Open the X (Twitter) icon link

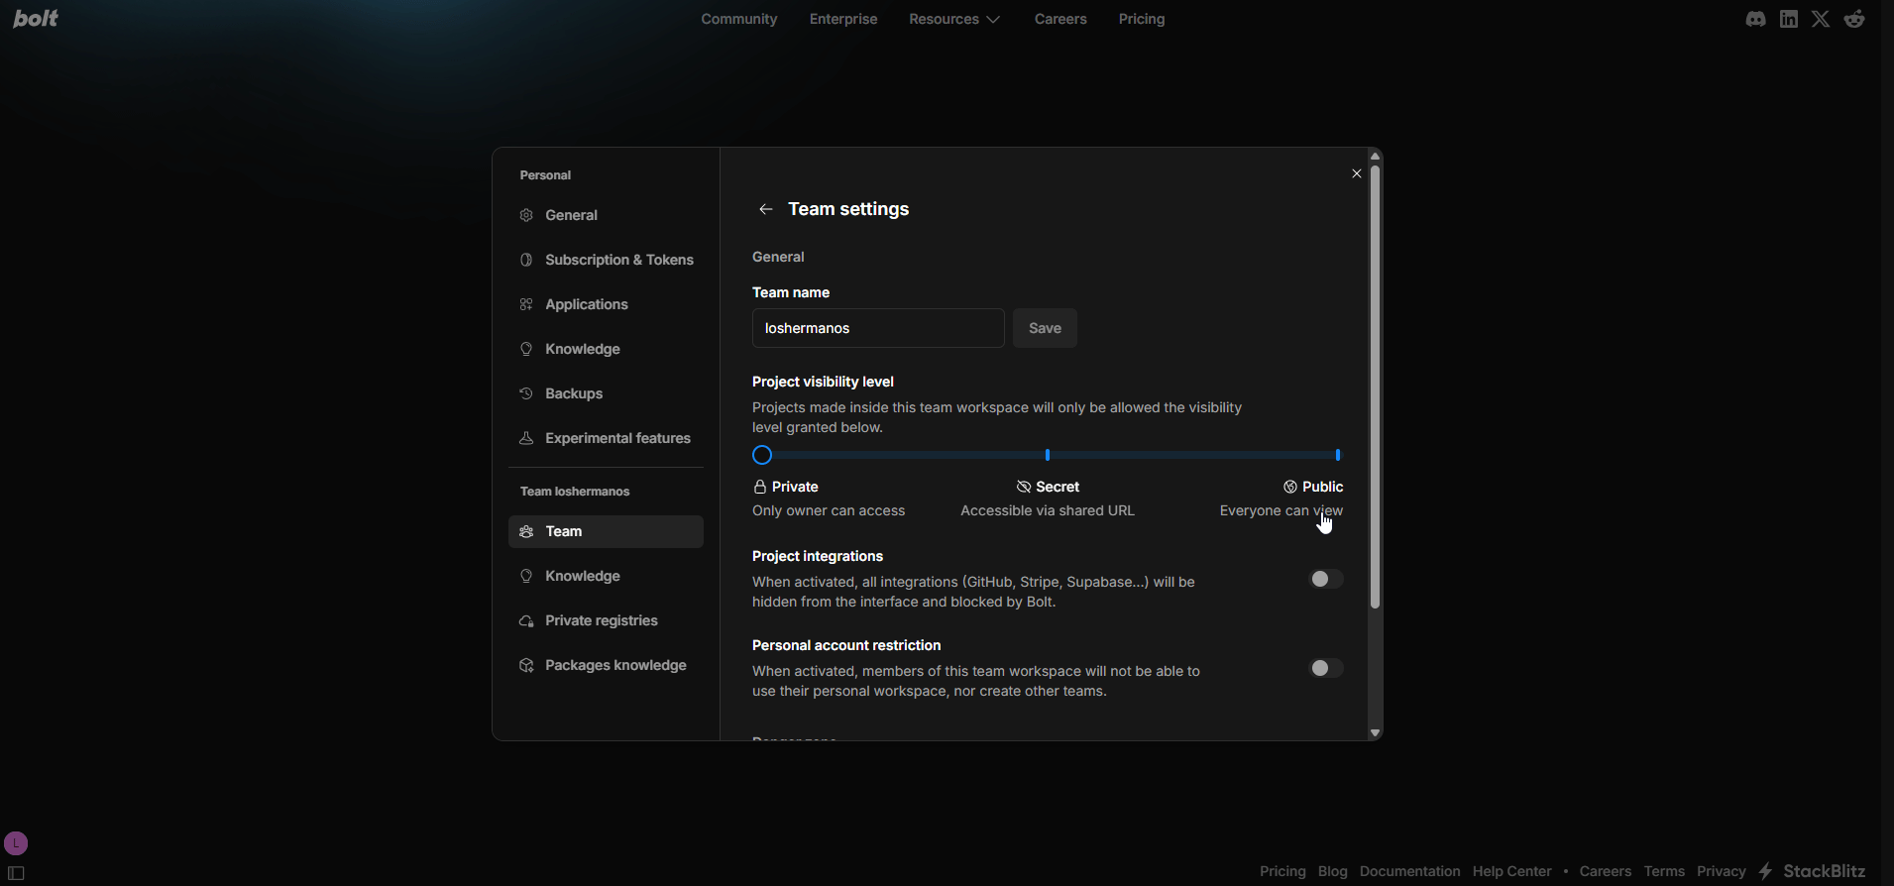(x=1821, y=19)
